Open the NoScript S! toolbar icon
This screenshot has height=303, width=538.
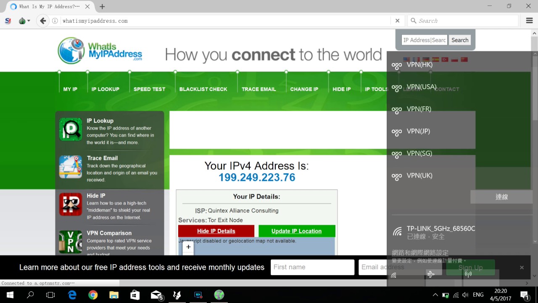(8, 21)
